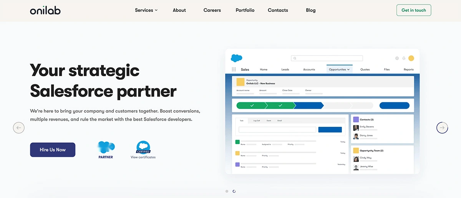Click the Salesforce Partner badge
Screen dimensions: 461x198
pos(106,150)
